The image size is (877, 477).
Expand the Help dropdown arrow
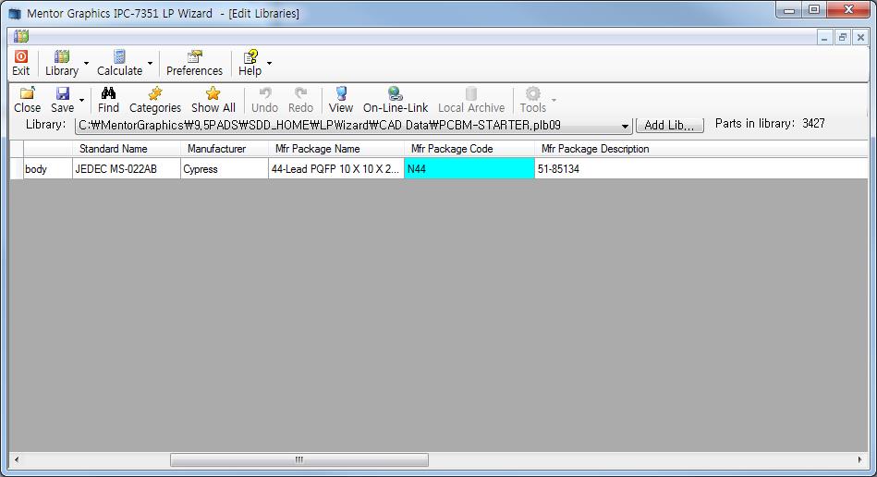pyautogui.click(x=269, y=63)
